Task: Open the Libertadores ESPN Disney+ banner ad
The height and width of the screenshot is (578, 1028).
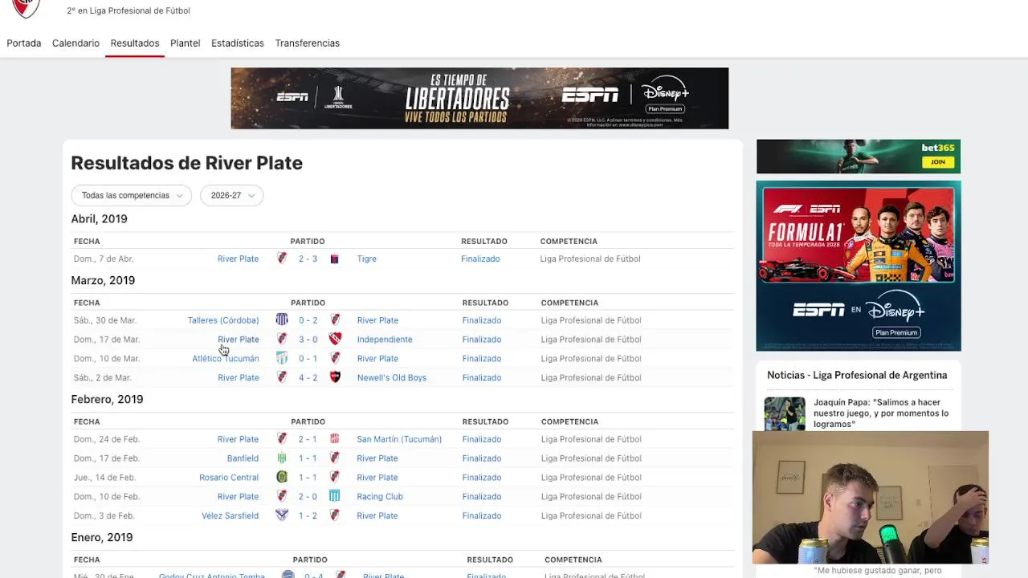Action: tap(479, 98)
